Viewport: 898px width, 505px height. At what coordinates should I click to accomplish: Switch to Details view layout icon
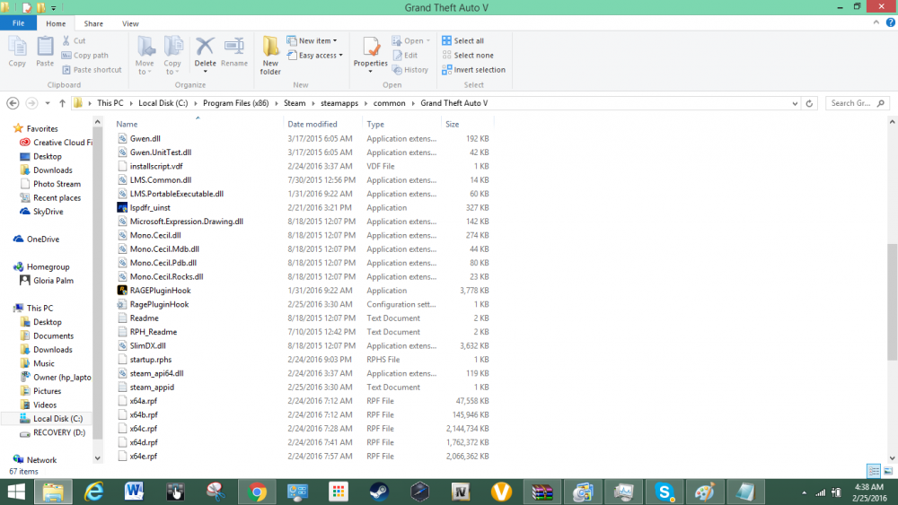point(874,471)
